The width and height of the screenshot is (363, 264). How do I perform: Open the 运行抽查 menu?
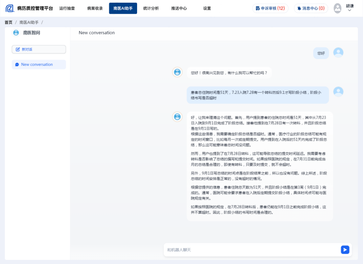[x=67, y=8]
